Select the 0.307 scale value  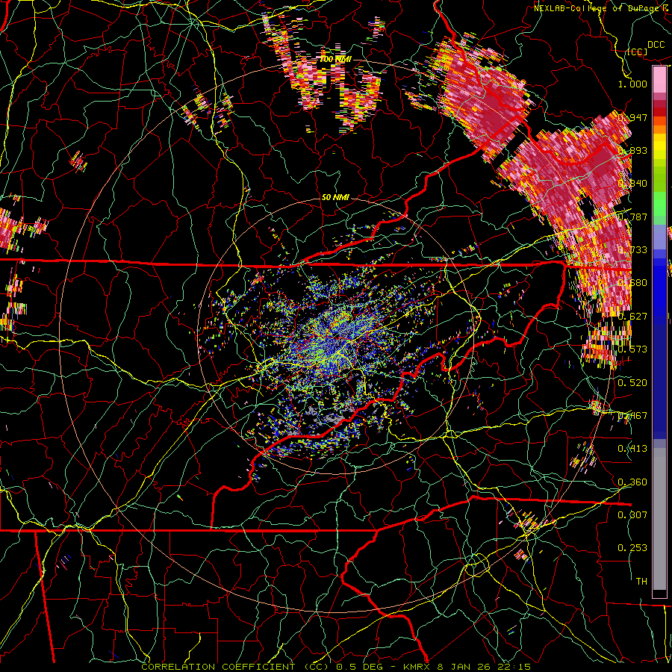(x=632, y=514)
